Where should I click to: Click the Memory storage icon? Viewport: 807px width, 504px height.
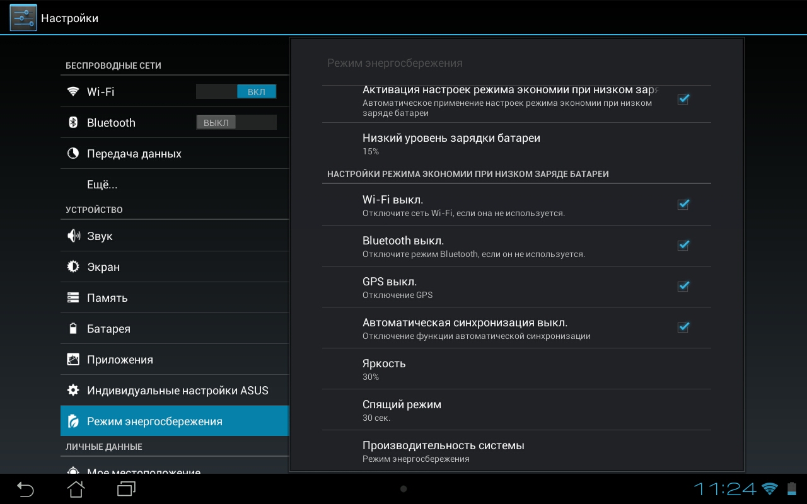pos(73,297)
